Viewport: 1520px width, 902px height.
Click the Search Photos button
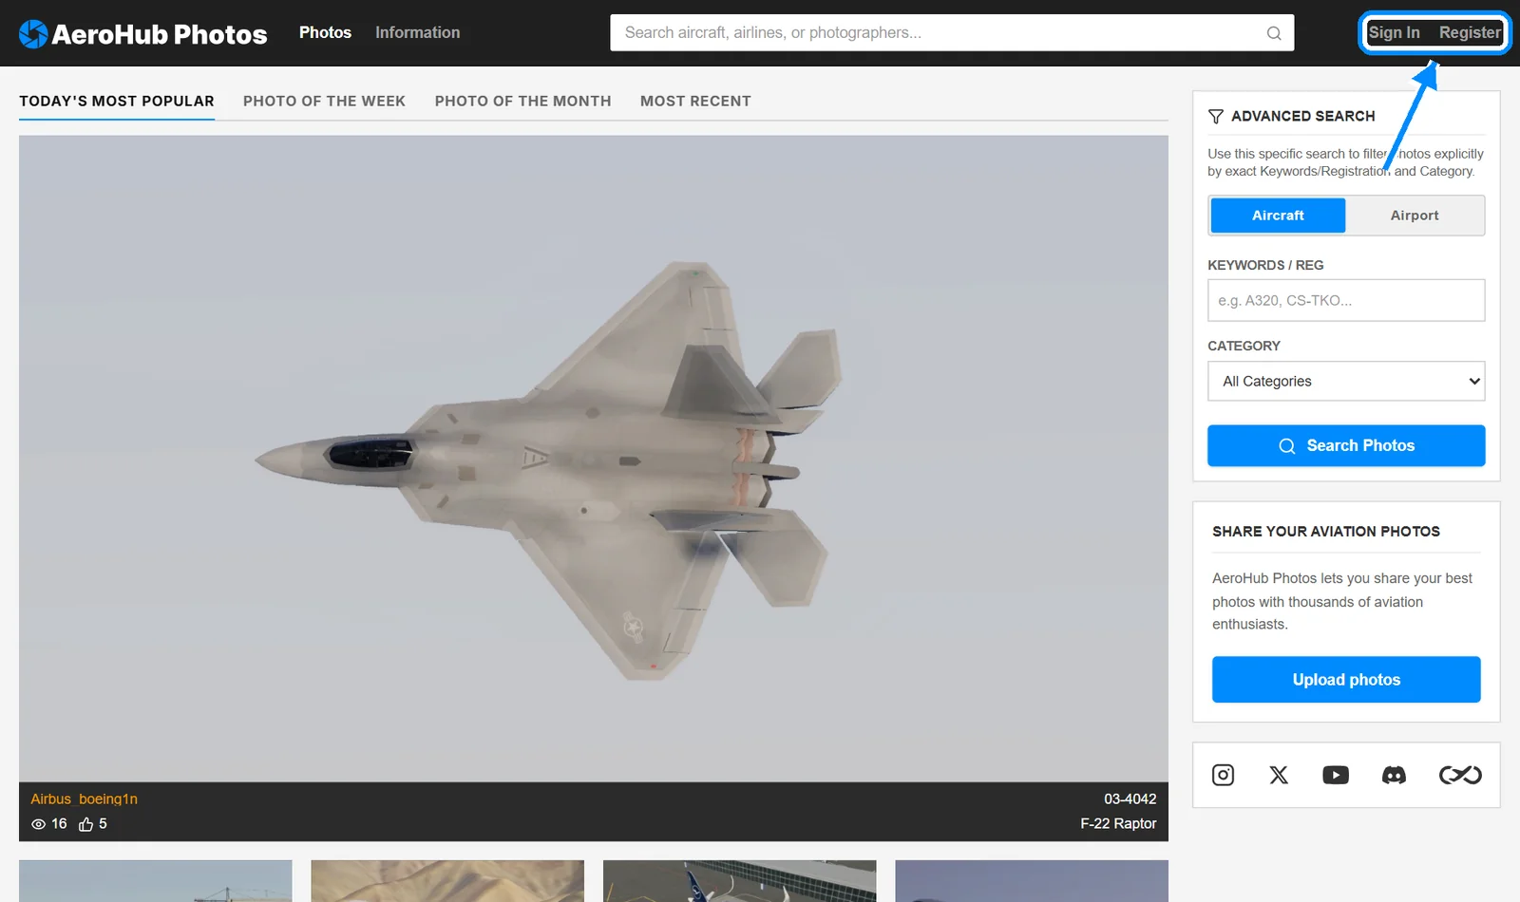tap(1346, 445)
